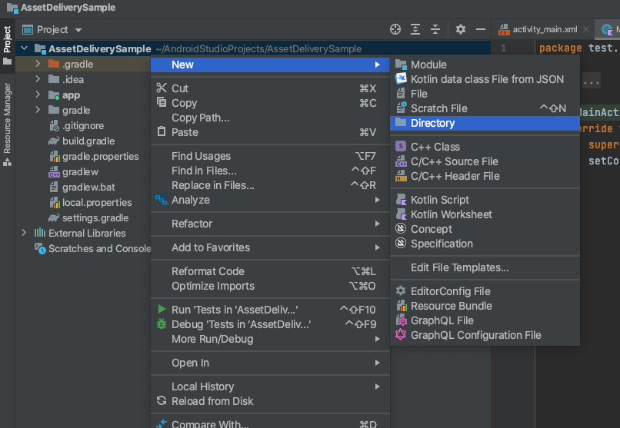Select Directory in the New submenu
The height and width of the screenshot is (428, 620).
coord(485,123)
